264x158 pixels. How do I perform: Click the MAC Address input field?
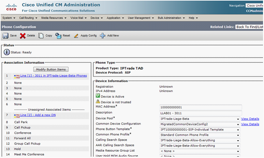[201, 107]
